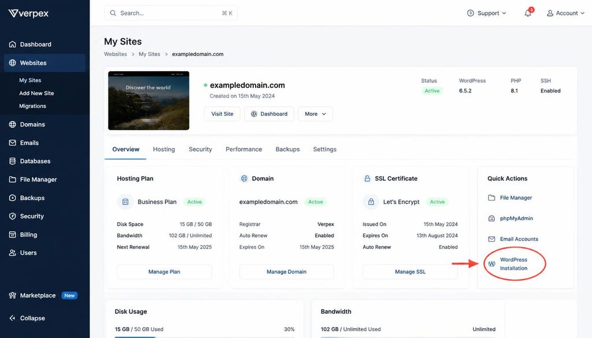Viewport: 592px width, 338px height.
Task: Click the phpMyAdmin quick action icon
Action: 491,218
